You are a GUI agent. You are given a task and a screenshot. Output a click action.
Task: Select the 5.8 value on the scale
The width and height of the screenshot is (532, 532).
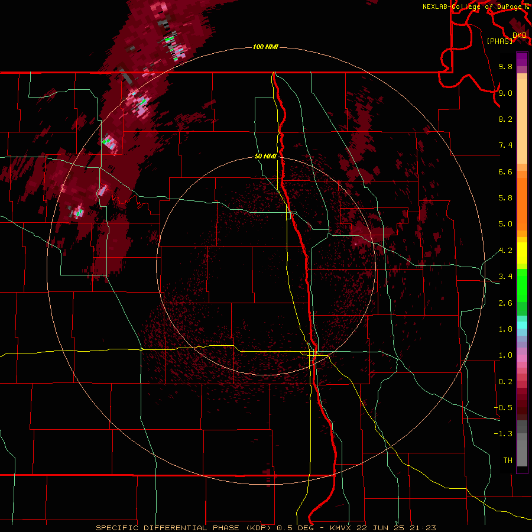click(505, 198)
